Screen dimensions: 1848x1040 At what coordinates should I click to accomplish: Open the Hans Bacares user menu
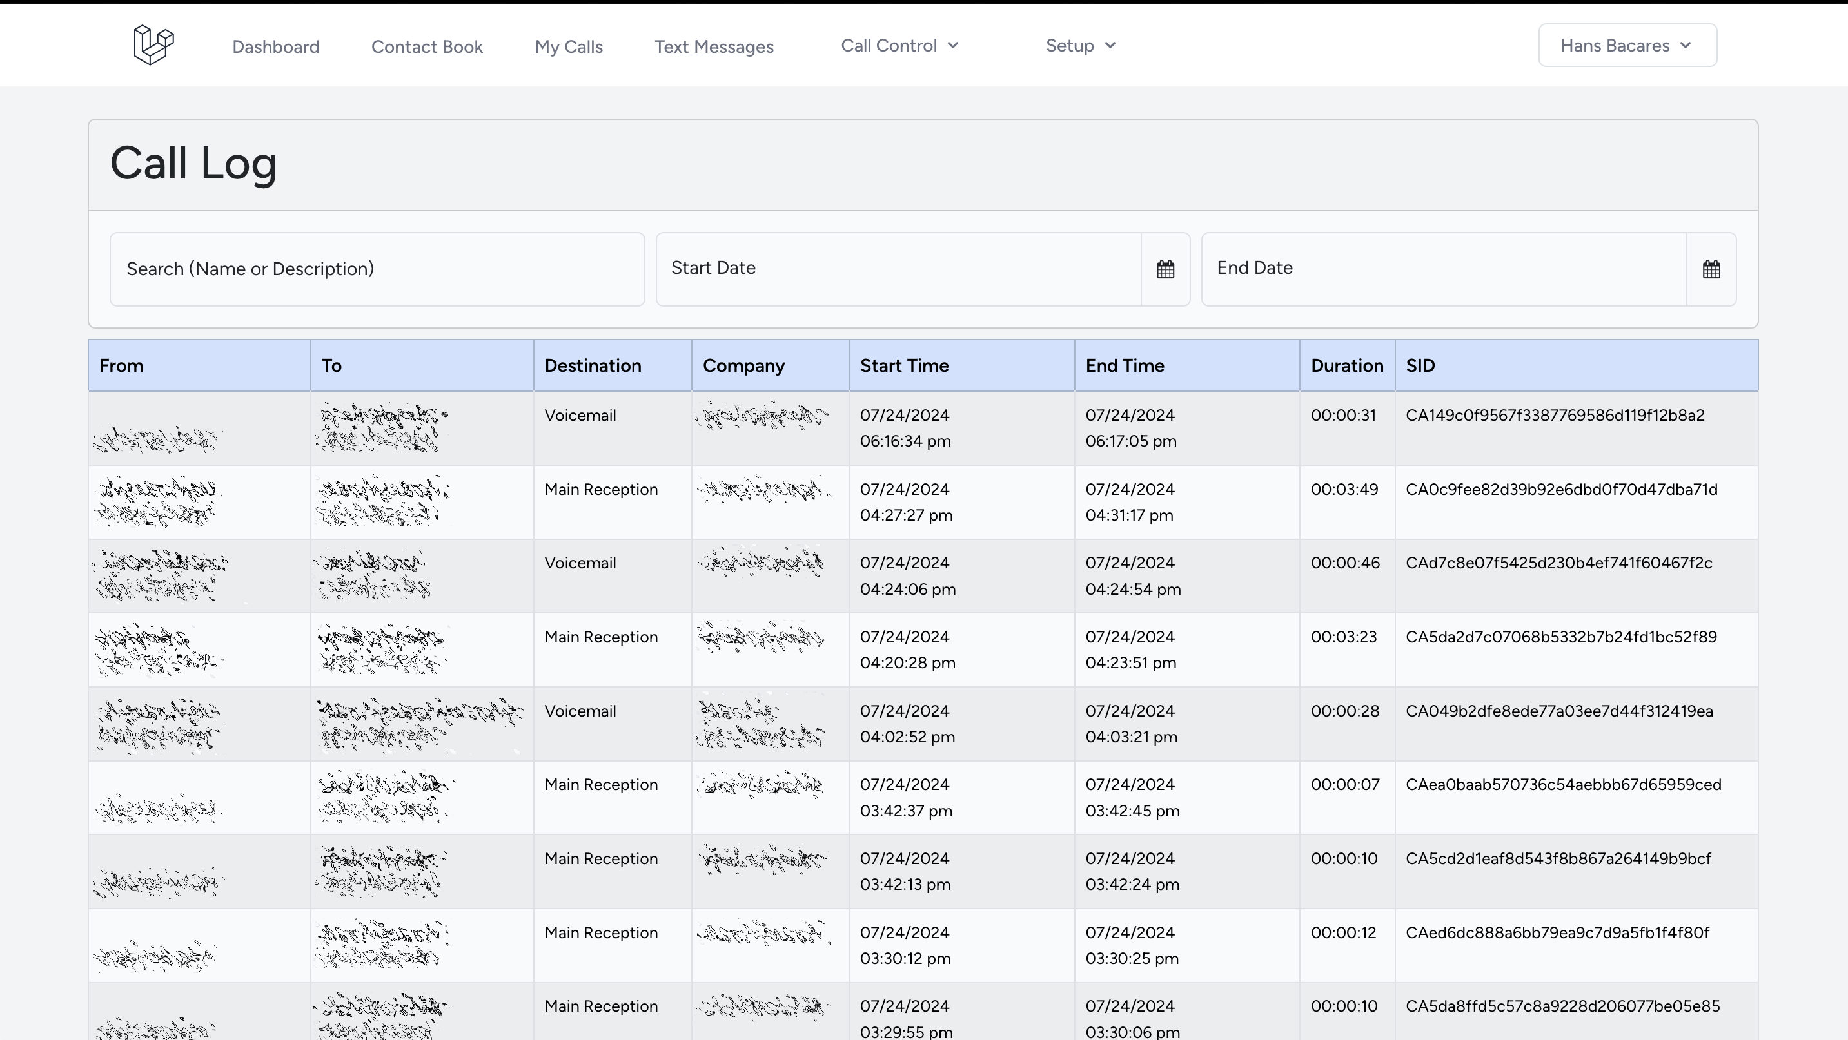coord(1627,46)
